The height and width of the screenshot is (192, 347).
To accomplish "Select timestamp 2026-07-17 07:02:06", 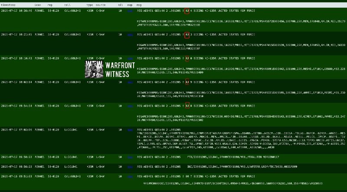I will click(x=16, y=130).
